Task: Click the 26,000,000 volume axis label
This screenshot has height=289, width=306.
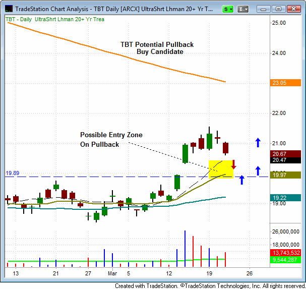Action: [286, 232]
